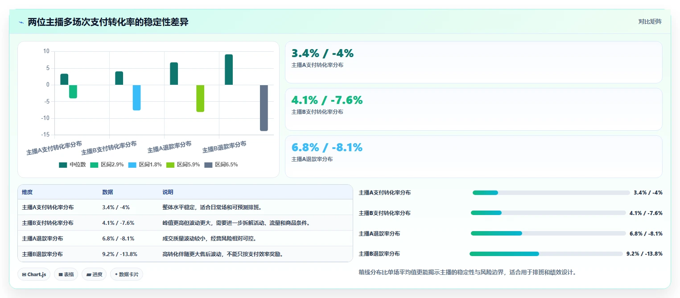Image resolution: width=680 pixels, height=298 pixels.
Task: Click description starting with 峰值更高但波动更大
Action: click(236, 223)
